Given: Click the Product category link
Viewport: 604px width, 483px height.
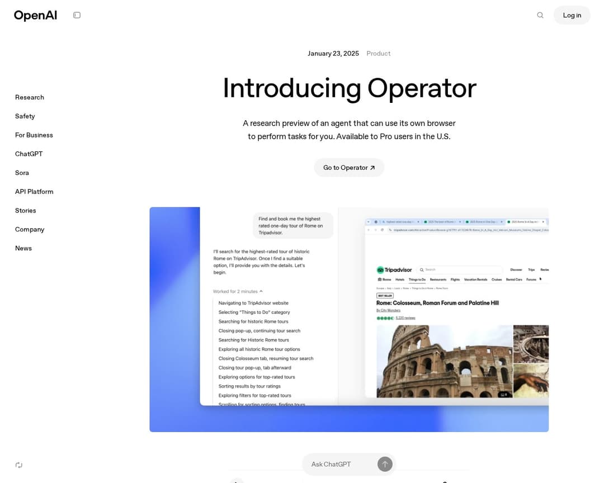Looking at the screenshot, I should (378, 54).
